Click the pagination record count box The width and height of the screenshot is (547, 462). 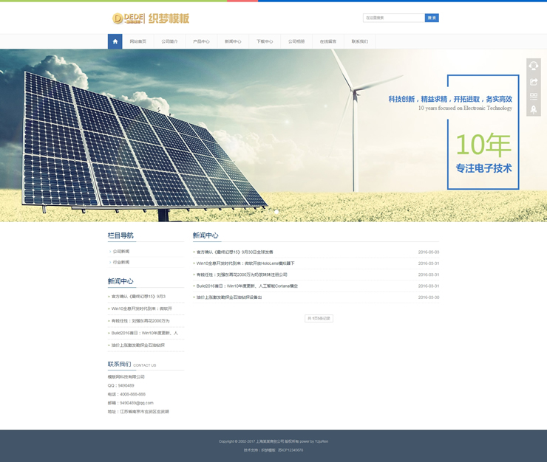(x=319, y=318)
